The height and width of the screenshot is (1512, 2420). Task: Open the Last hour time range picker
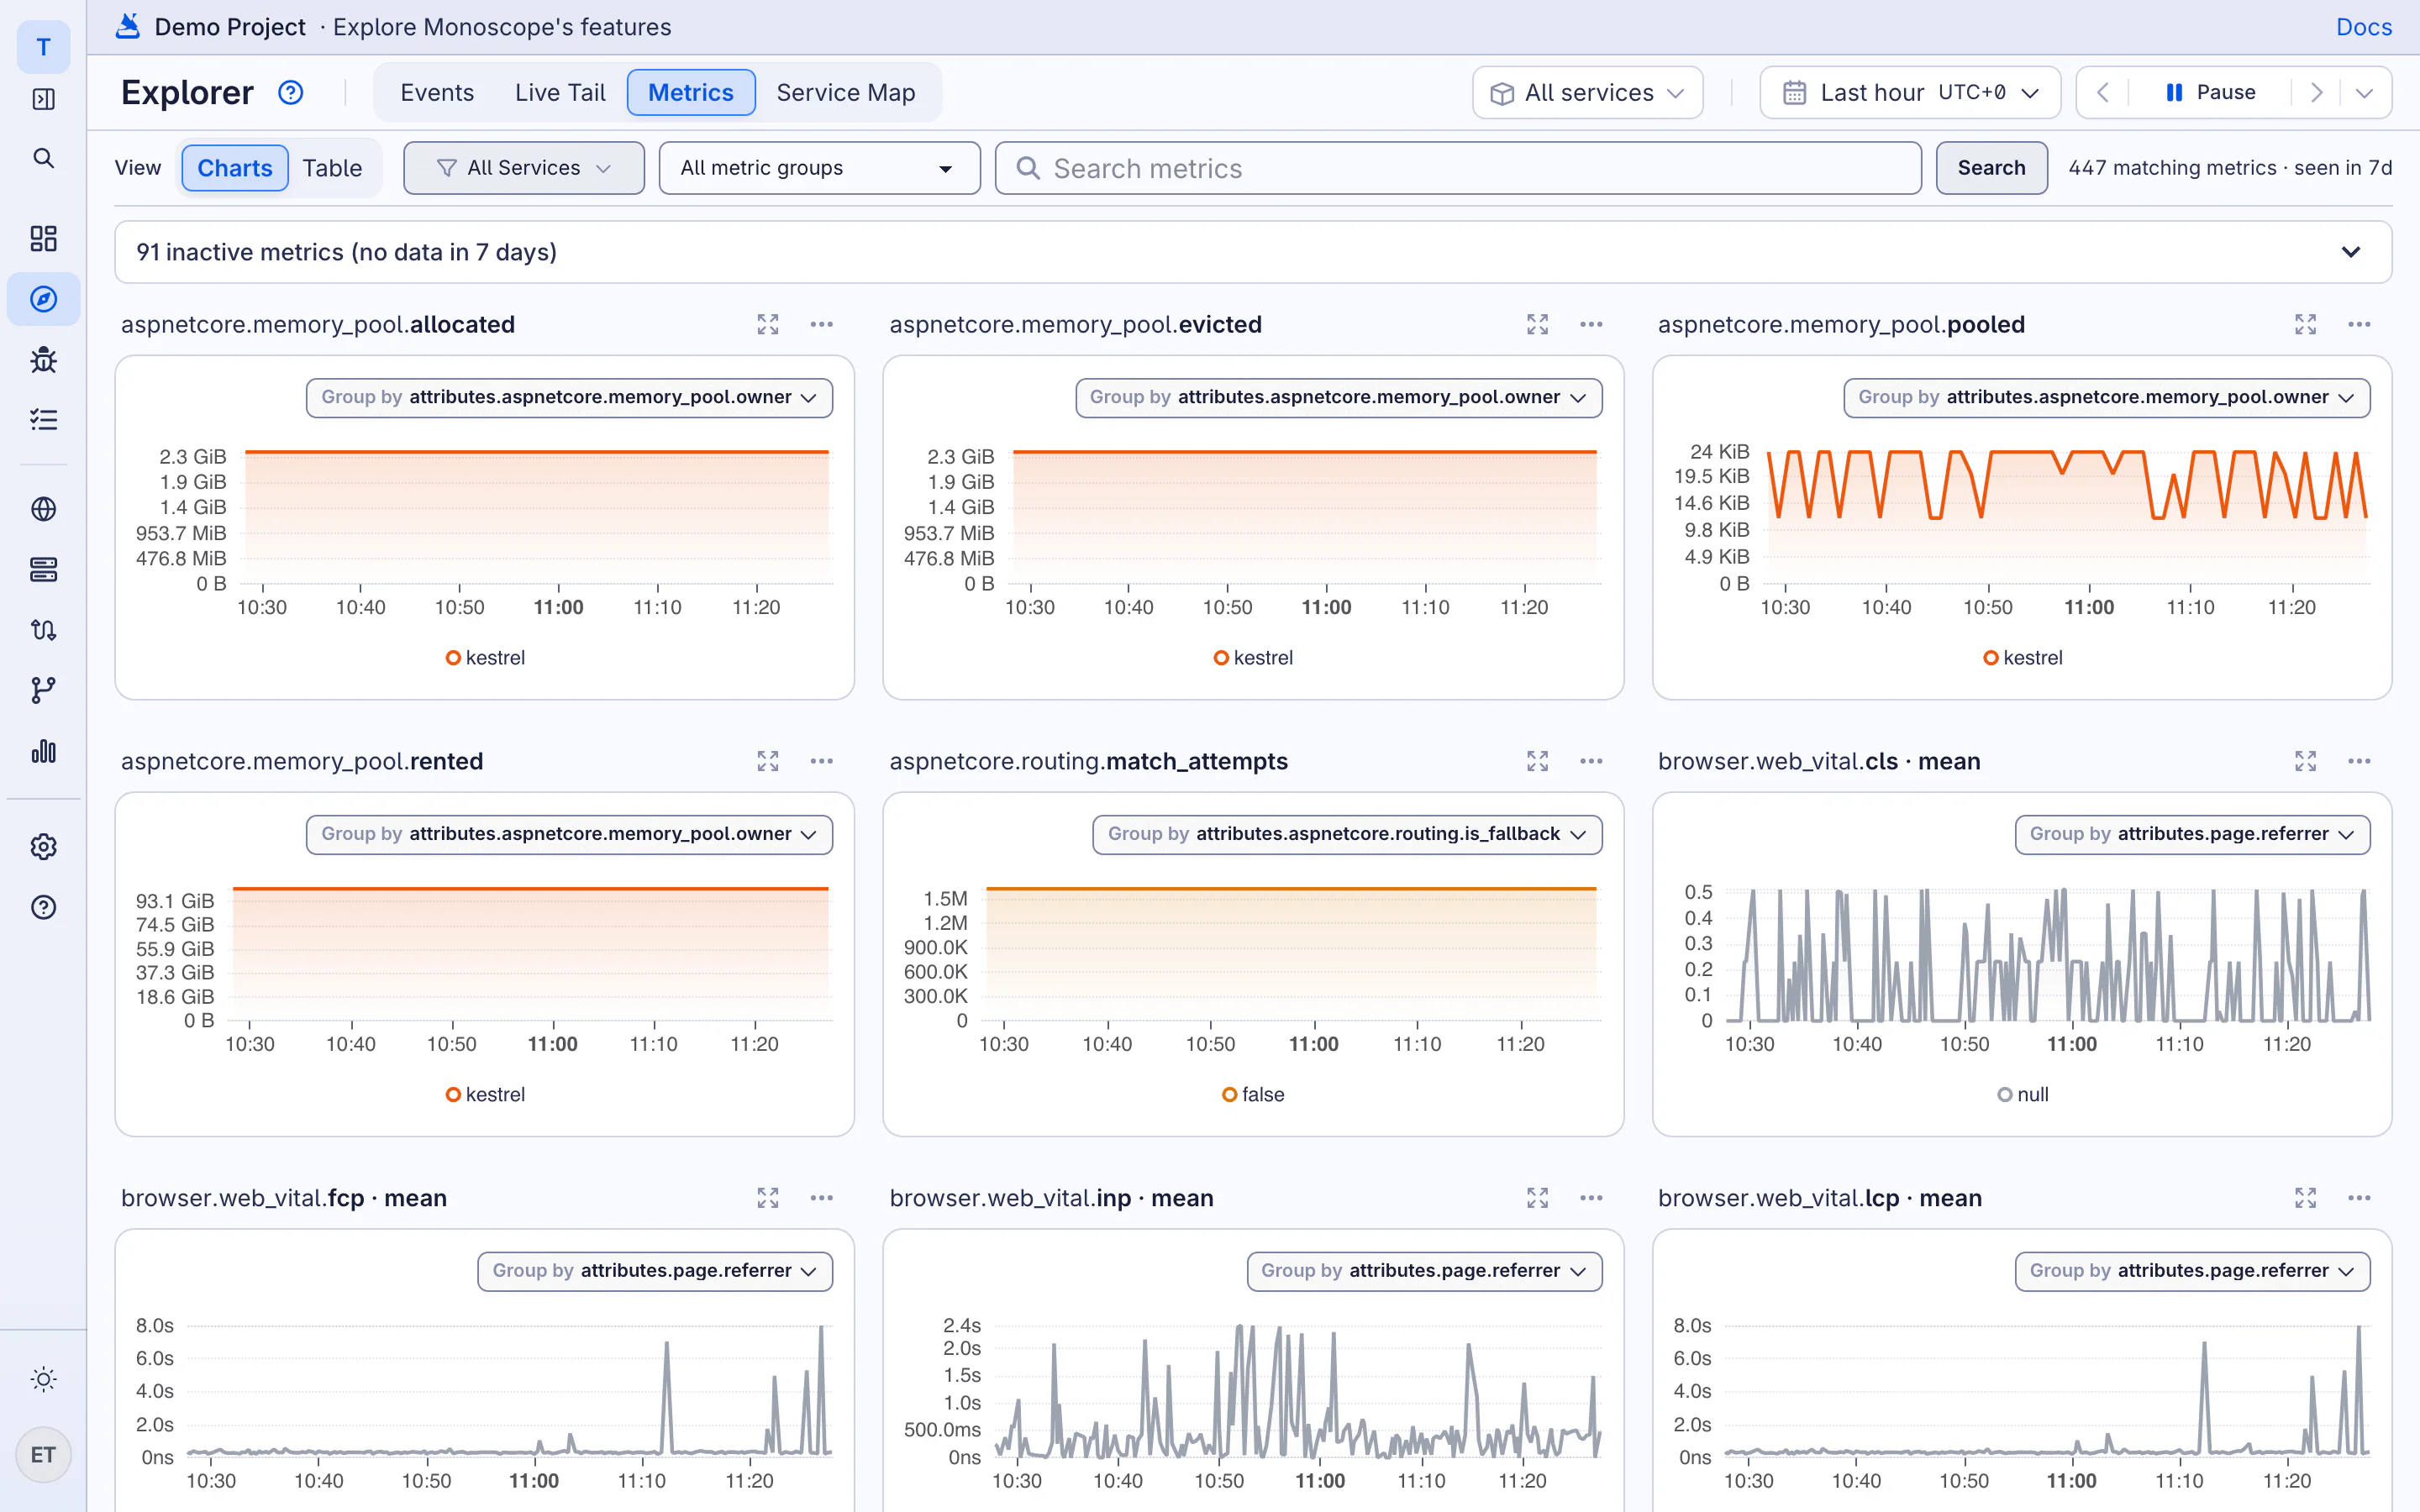coord(1910,93)
